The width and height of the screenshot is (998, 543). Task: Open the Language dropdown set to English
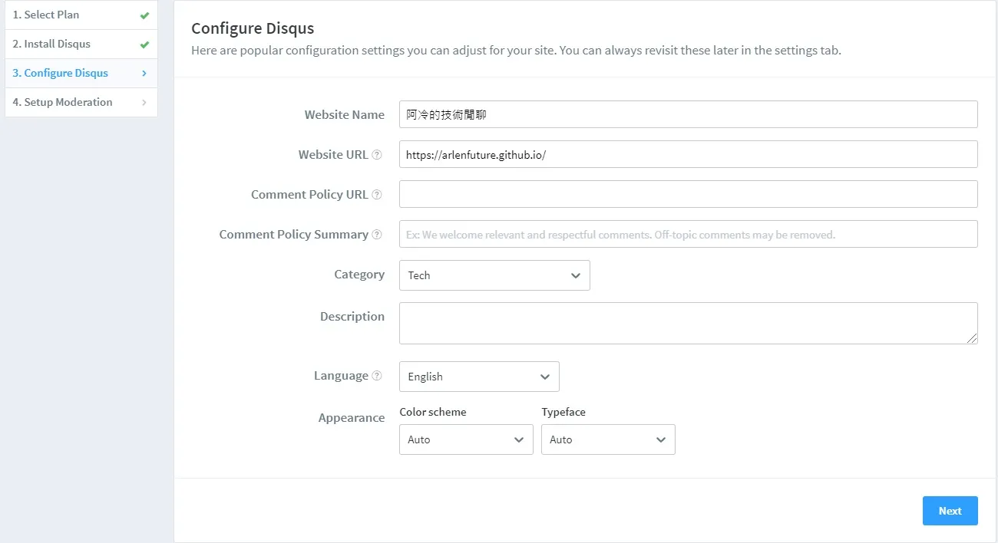pyautogui.click(x=478, y=377)
